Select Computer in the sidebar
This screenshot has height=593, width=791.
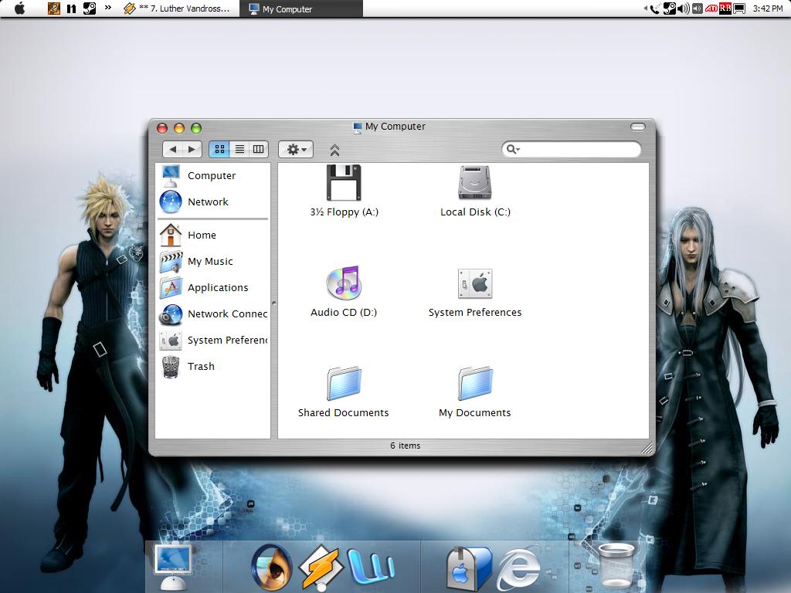coord(212,175)
